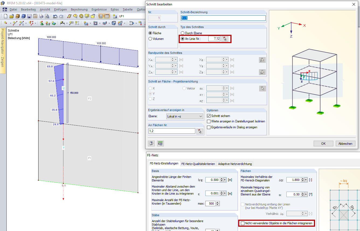Image resolution: width=360 pixels, height=231 pixels.
Task: Open the Ebene Lokal in +z dropdown
Action: click(x=184, y=116)
